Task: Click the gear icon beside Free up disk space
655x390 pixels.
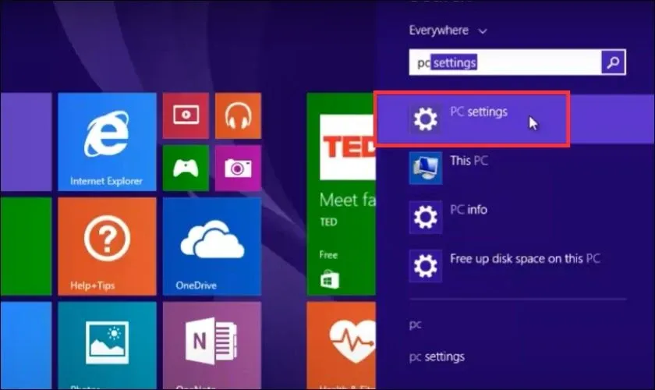Action: (x=425, y=266)
